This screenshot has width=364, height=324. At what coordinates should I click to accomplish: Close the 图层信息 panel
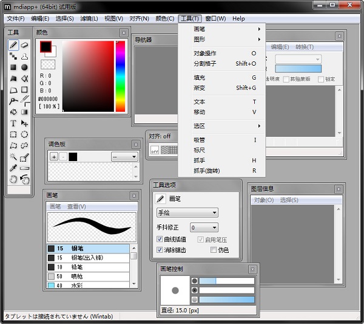339,189
